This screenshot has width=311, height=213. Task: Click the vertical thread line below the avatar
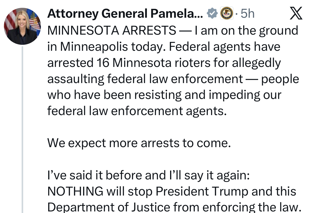[x=22, y=130]
